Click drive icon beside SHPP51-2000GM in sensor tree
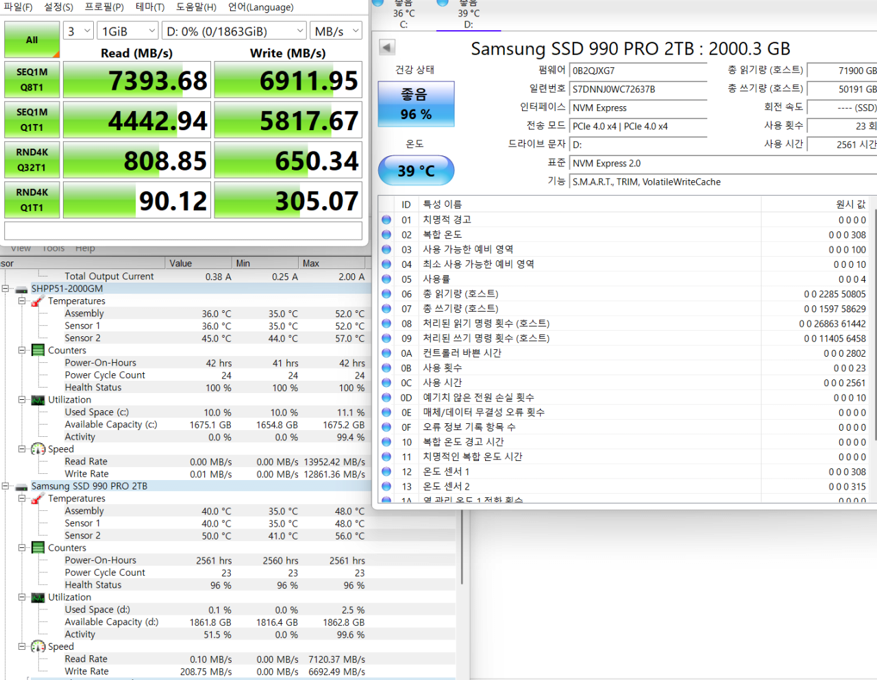This screenshot has width=877, height=680. tap(21, 289)
